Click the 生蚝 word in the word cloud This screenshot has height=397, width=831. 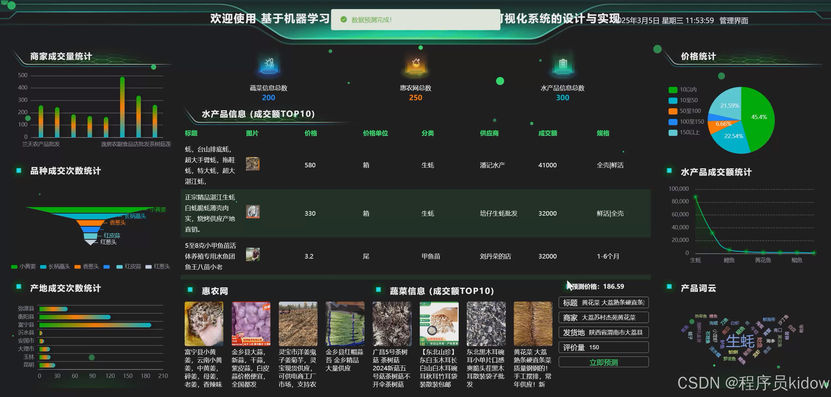coord(740,341)
